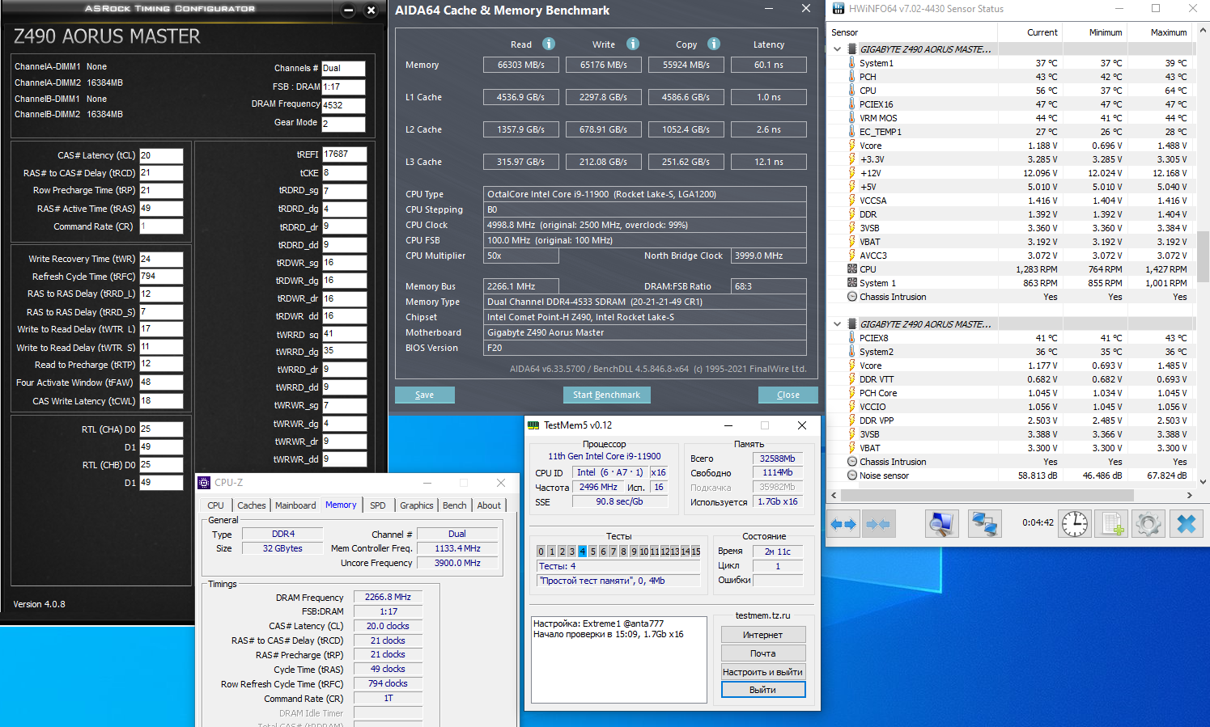This screenshot has height=727, width=1210.
Task: Click Current column header in HWiNFO
Action: click(1030, 32)
